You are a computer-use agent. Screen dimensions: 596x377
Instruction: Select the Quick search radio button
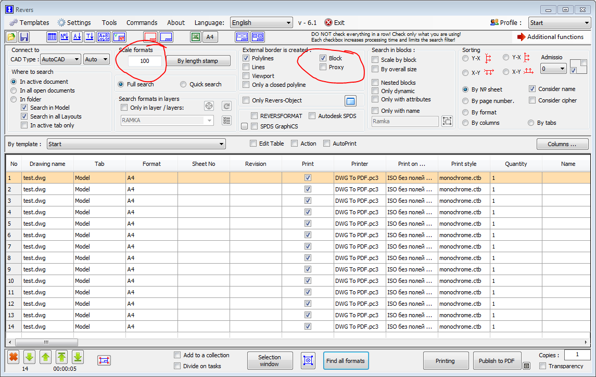[x=183, y=84]
